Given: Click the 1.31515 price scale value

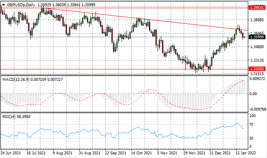Looking at the screenshot, I should pyautogui.click(x=257, y=74).
